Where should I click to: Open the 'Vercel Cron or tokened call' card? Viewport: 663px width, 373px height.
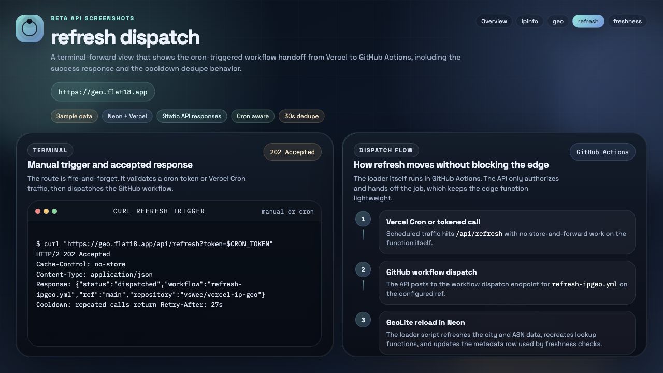tap(507, 232)
